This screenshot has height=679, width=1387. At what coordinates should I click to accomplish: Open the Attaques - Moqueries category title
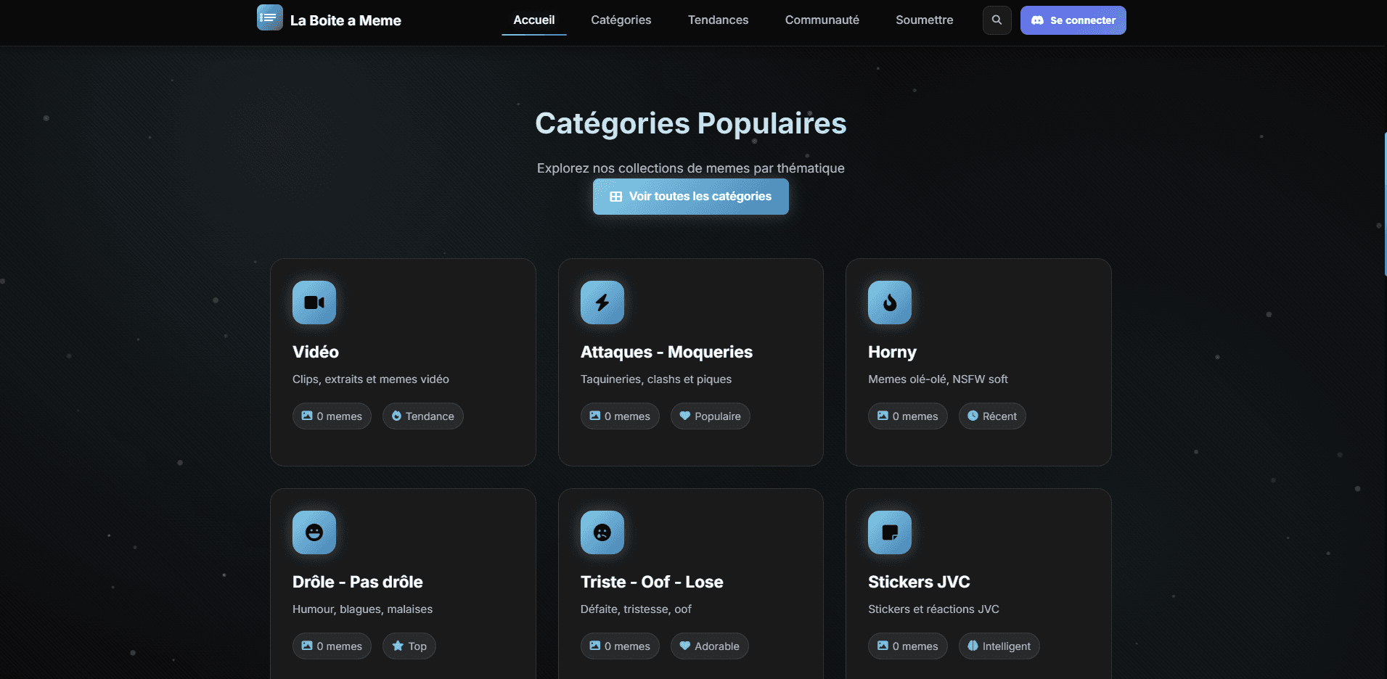[666, 352]
